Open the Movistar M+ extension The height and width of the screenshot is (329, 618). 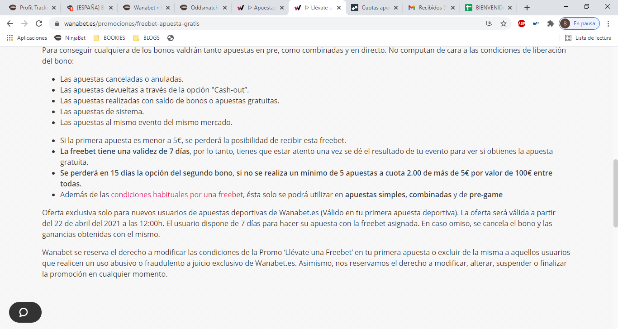[x=536, y=23]
